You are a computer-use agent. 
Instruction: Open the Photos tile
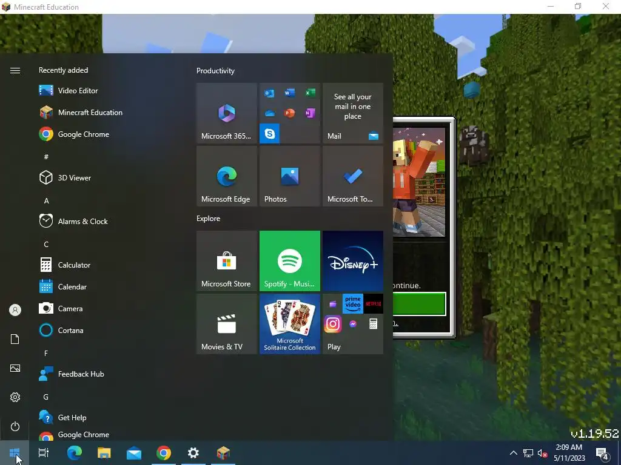tap(290, 176)
